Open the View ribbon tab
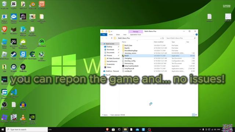The width and height of the screenshot is (235, 132). tap(125, 34)
